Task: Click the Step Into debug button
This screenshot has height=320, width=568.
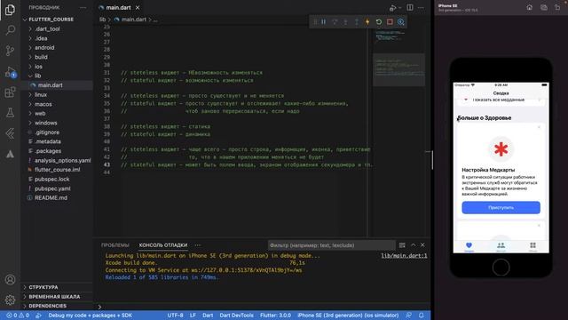Action: (x=345, y=21)
